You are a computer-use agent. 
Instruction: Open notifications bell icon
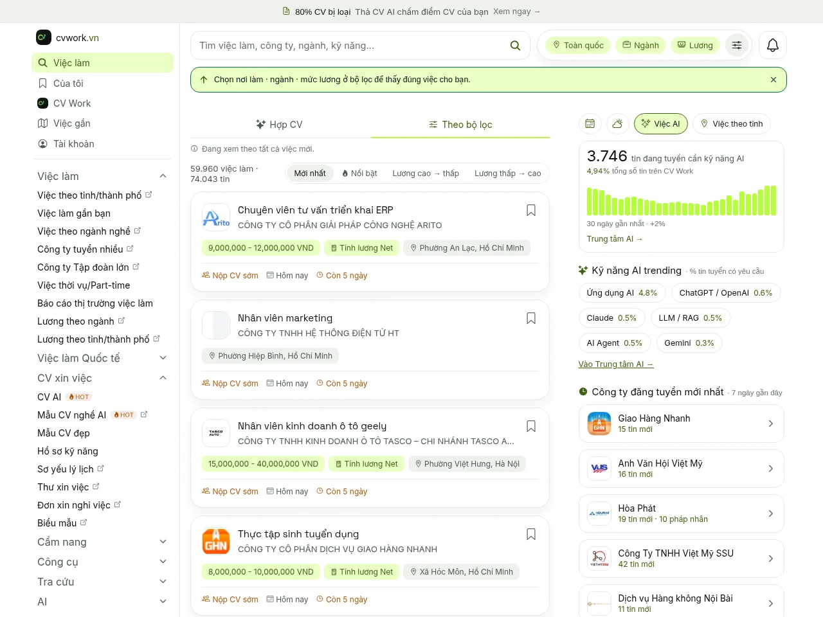(x=773, y=45)
